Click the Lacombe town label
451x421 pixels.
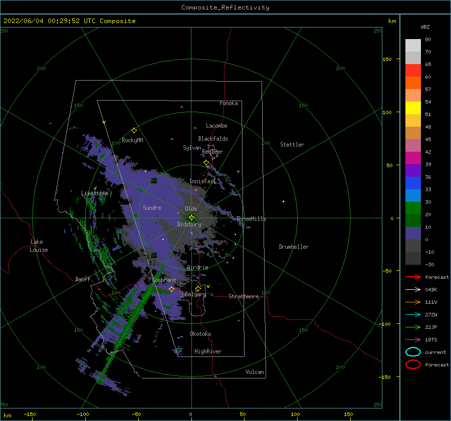[216, 126]
